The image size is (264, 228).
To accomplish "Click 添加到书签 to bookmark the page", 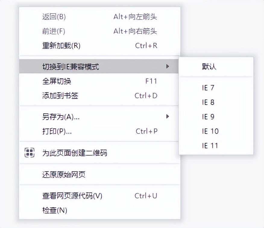I will (56, 96).
